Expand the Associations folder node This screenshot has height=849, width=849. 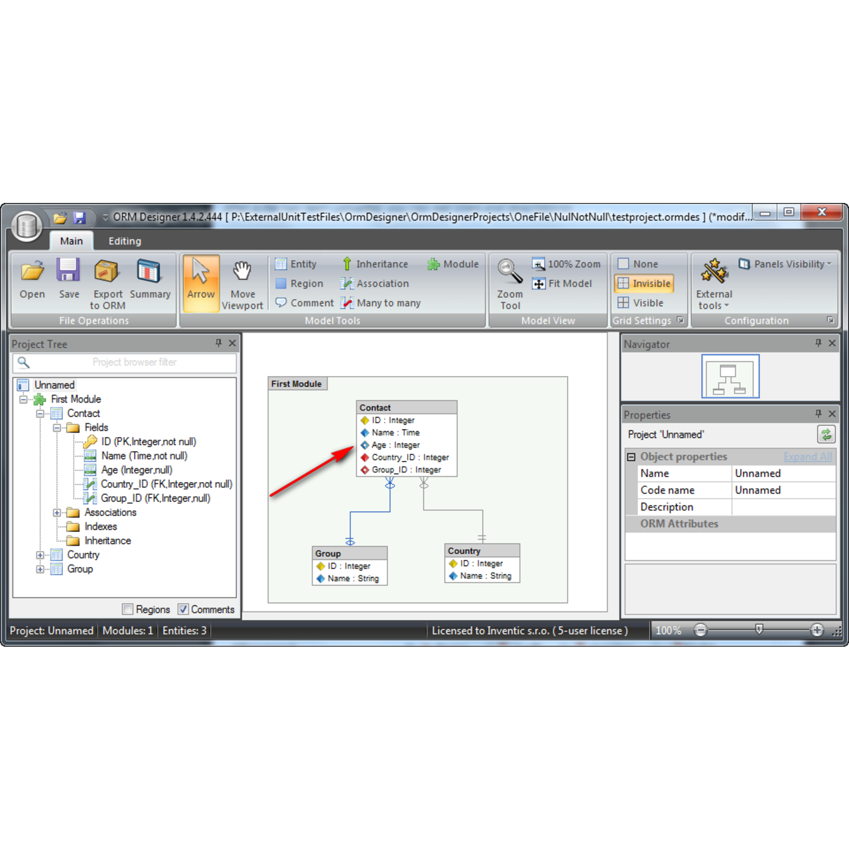[57, 513]
